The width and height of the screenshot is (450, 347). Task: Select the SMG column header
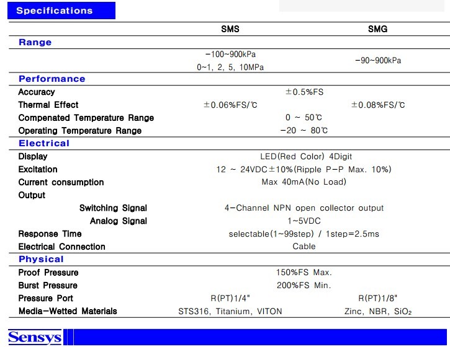coord(377,29)
